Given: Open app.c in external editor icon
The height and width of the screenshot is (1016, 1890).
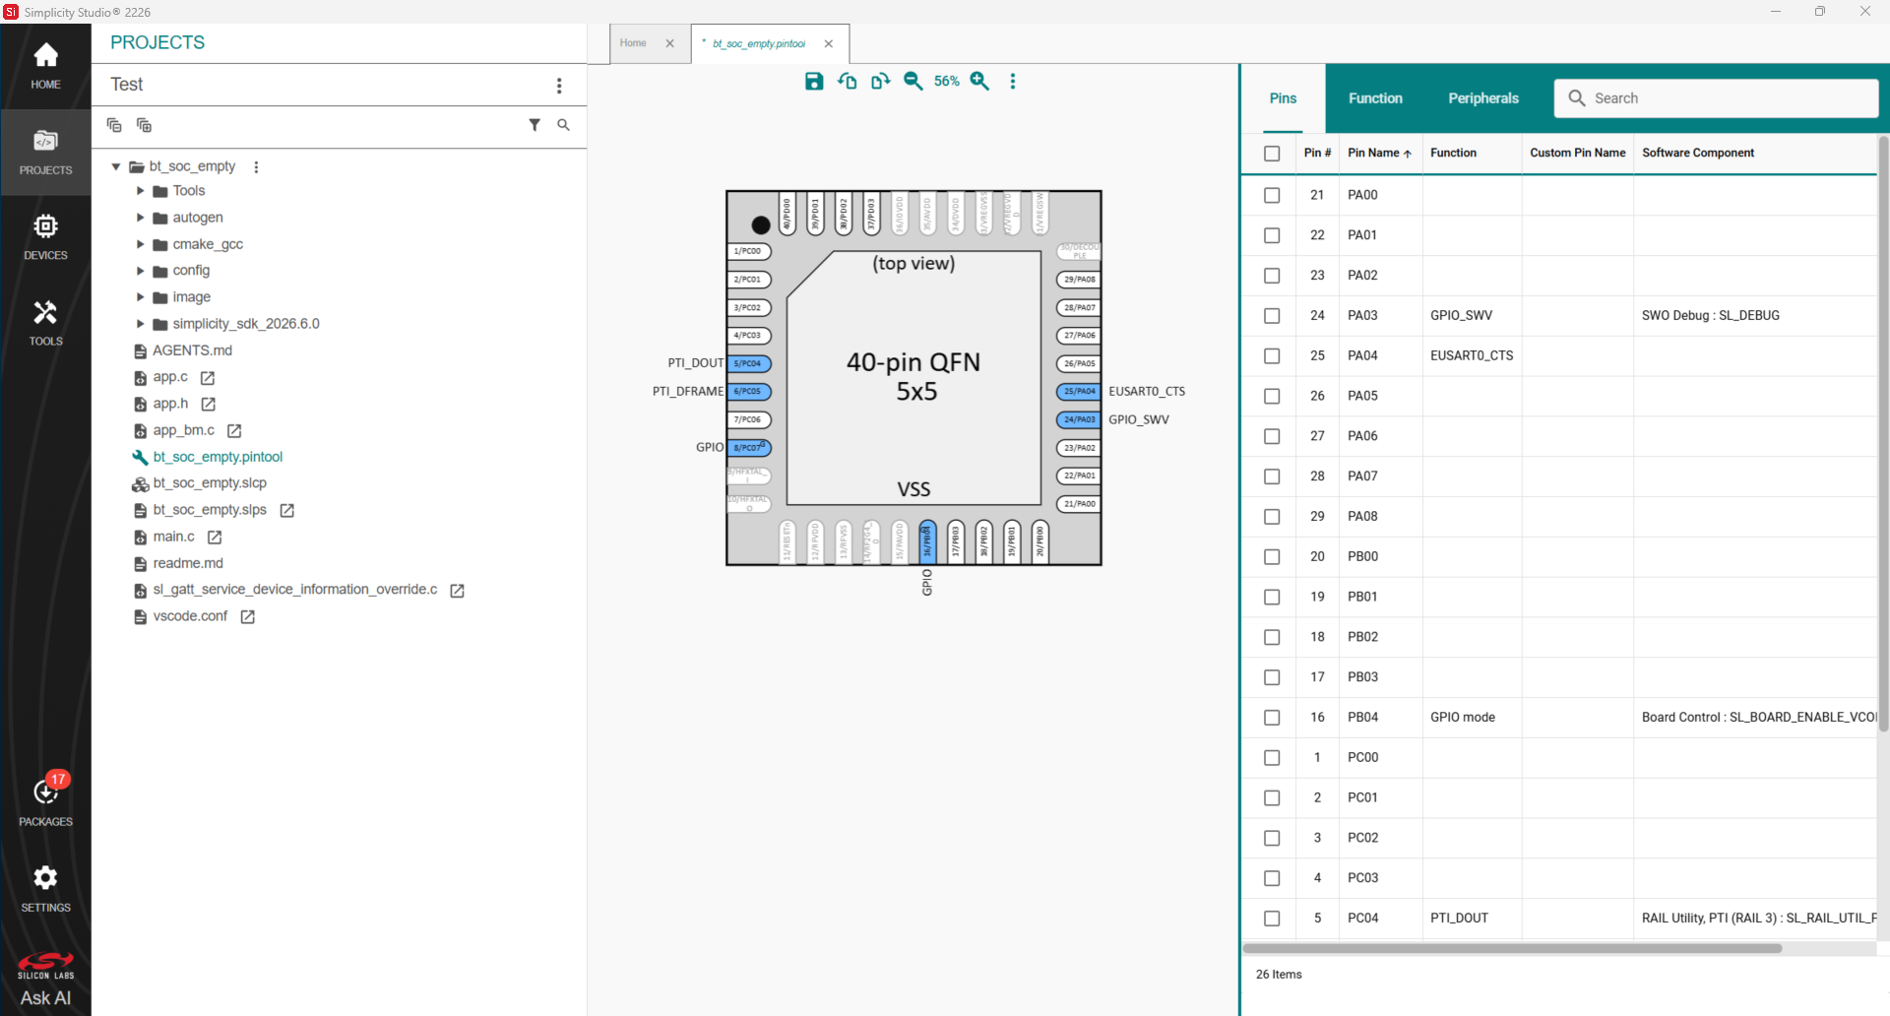Looking at the screenshot, I should point(208,378).
